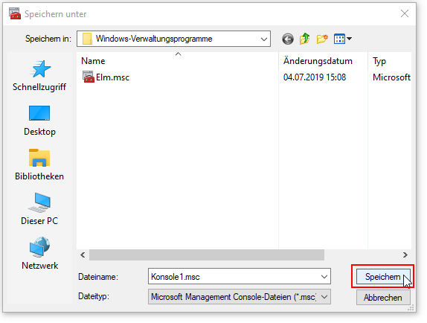427x323 pixels.
Task: Select Desktop in the places bar
Action: point(39,121)
